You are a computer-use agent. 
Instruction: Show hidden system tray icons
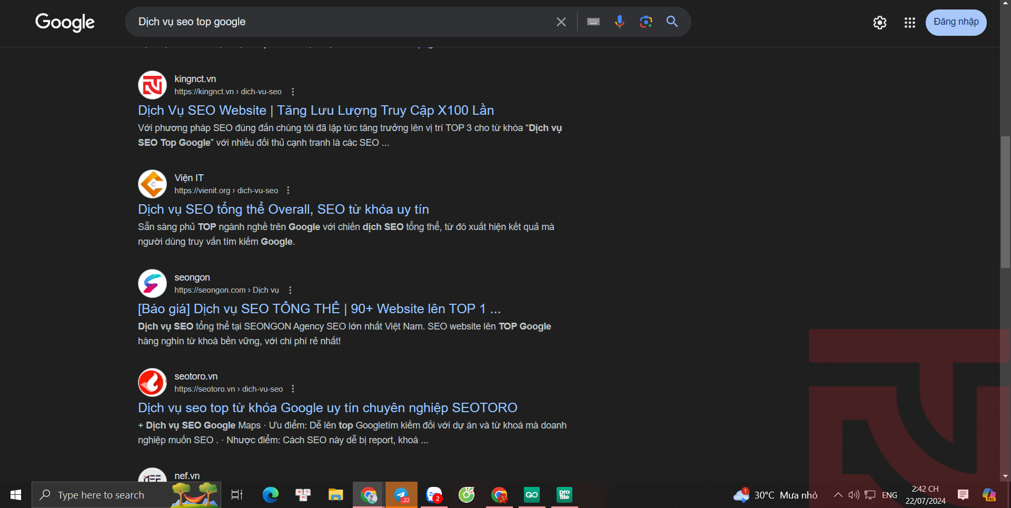click(838, 495)
